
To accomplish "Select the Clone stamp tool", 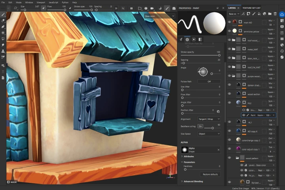I will point(3,51).
